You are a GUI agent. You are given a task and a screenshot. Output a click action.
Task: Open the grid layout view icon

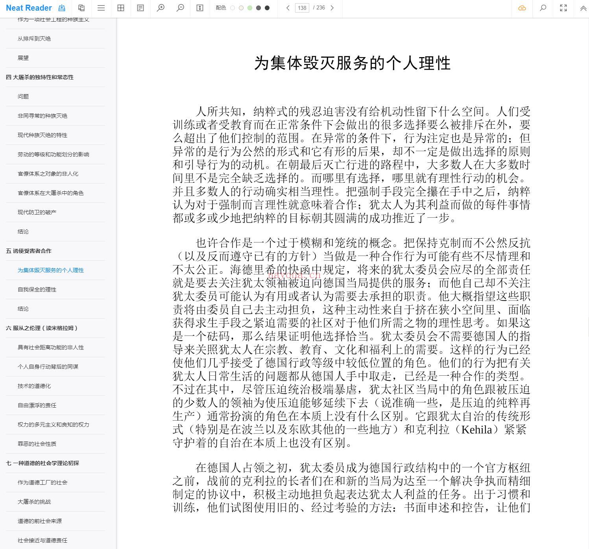(121, 8)
